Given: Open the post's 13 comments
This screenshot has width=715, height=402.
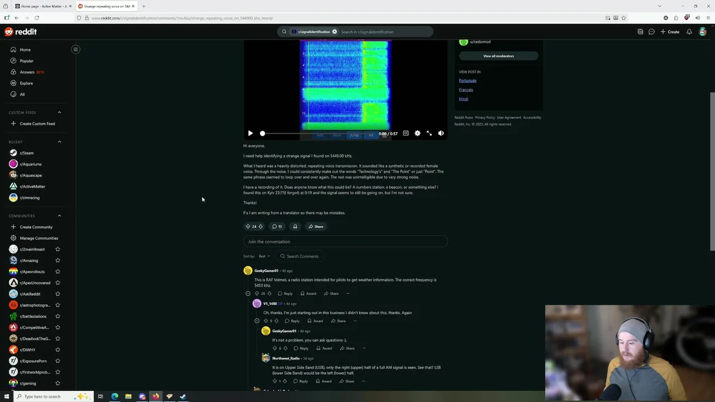Looking at the screenshot, I should tap(277, 227).
